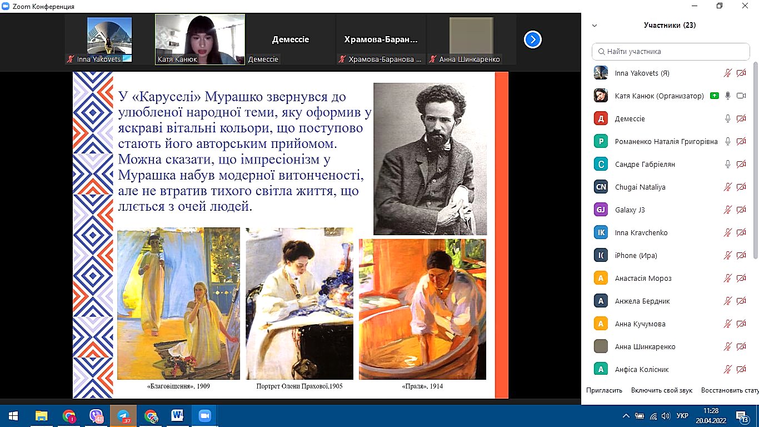
Task: Open File Explorer from the taskbar
Action: [41, 415]
